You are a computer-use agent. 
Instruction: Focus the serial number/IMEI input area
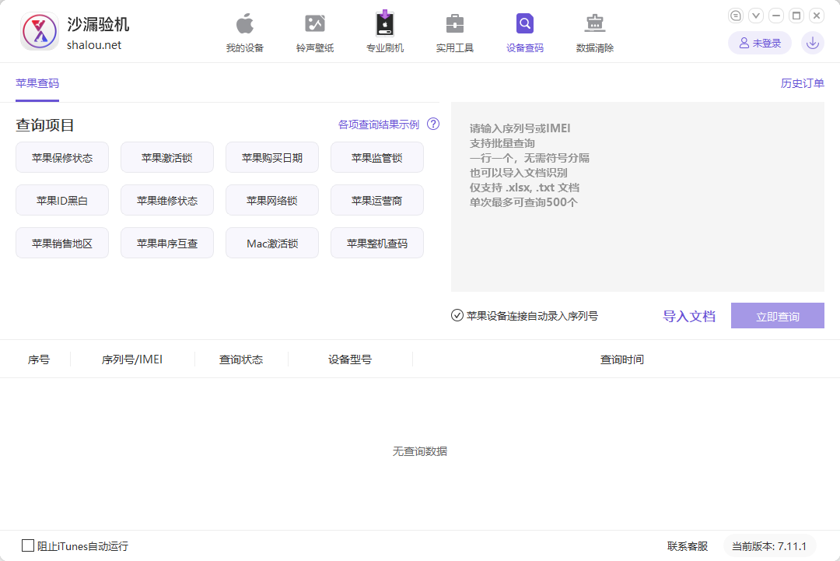pos(638,197)
